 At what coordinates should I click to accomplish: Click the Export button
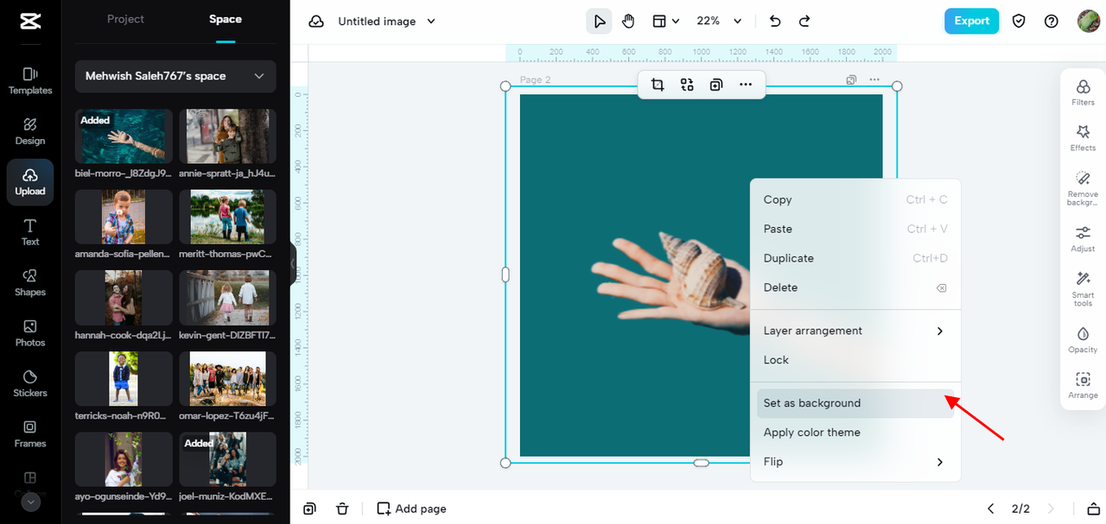coord(971,22)
